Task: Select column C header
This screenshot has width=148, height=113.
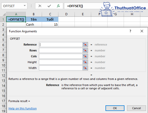Action: pyautogui.click(x=50, y=14)
